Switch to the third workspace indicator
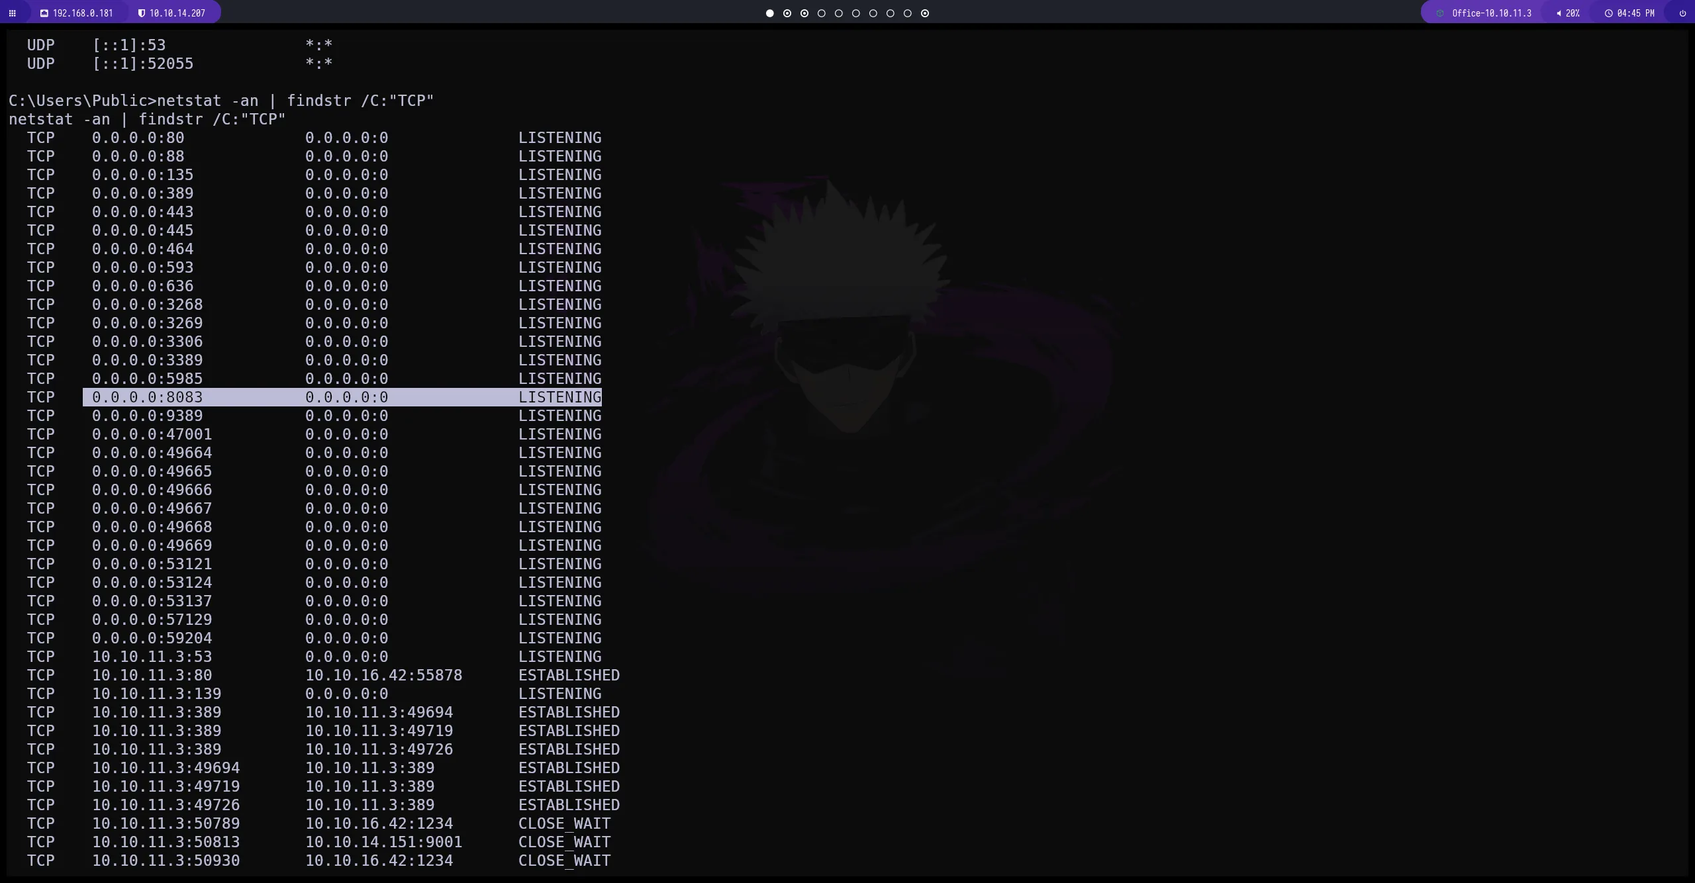The height and width of the screenshot is (883, 1695). pos(804,13)
